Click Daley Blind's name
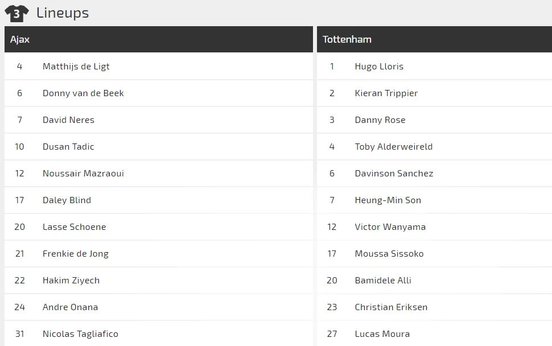This screenshot has width=552, height=346. (x=67, y=200)
